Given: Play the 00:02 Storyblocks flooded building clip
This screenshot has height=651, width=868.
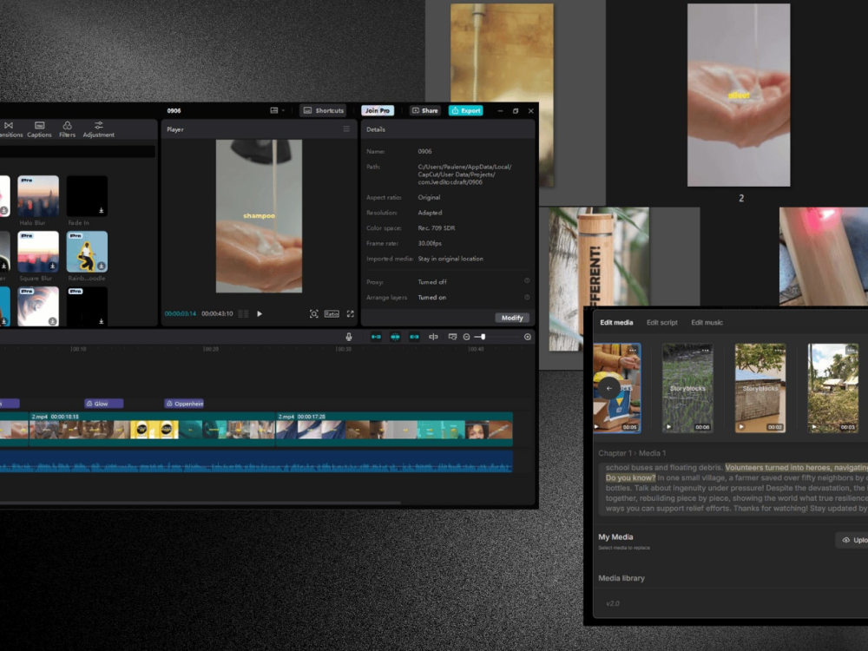Looking at the screenshot, I should pos(741,427).
